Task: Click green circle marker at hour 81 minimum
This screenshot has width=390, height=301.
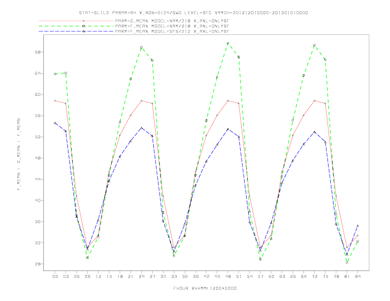Action: point(347,263)
